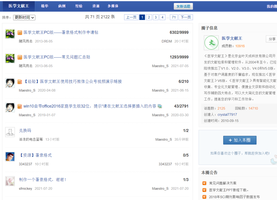This screenshot has width=277, height=200.
Task: Click reply count 43/2791
Action: click(x=181, y=106)
